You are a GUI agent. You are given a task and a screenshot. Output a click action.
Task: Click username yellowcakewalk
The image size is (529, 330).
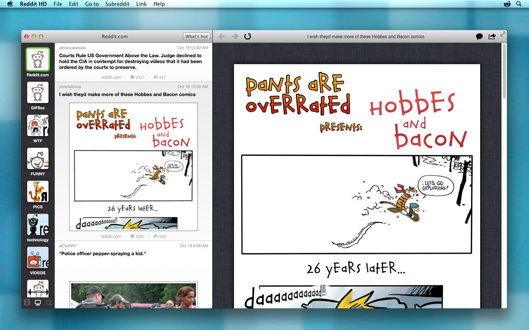click(x=72, y=48)
